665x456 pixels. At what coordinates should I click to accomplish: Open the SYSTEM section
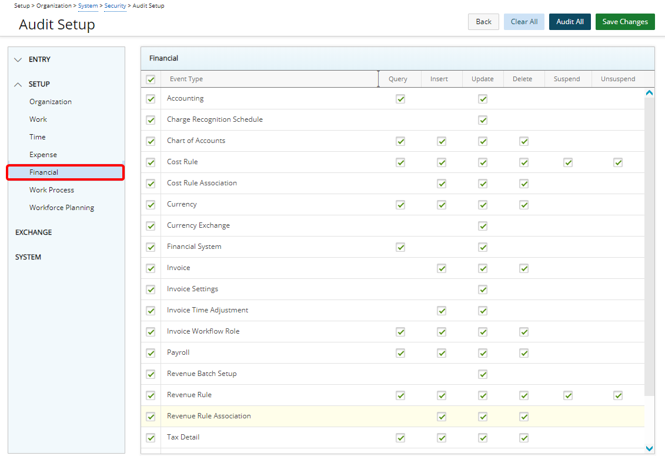[x=28, y=257]
